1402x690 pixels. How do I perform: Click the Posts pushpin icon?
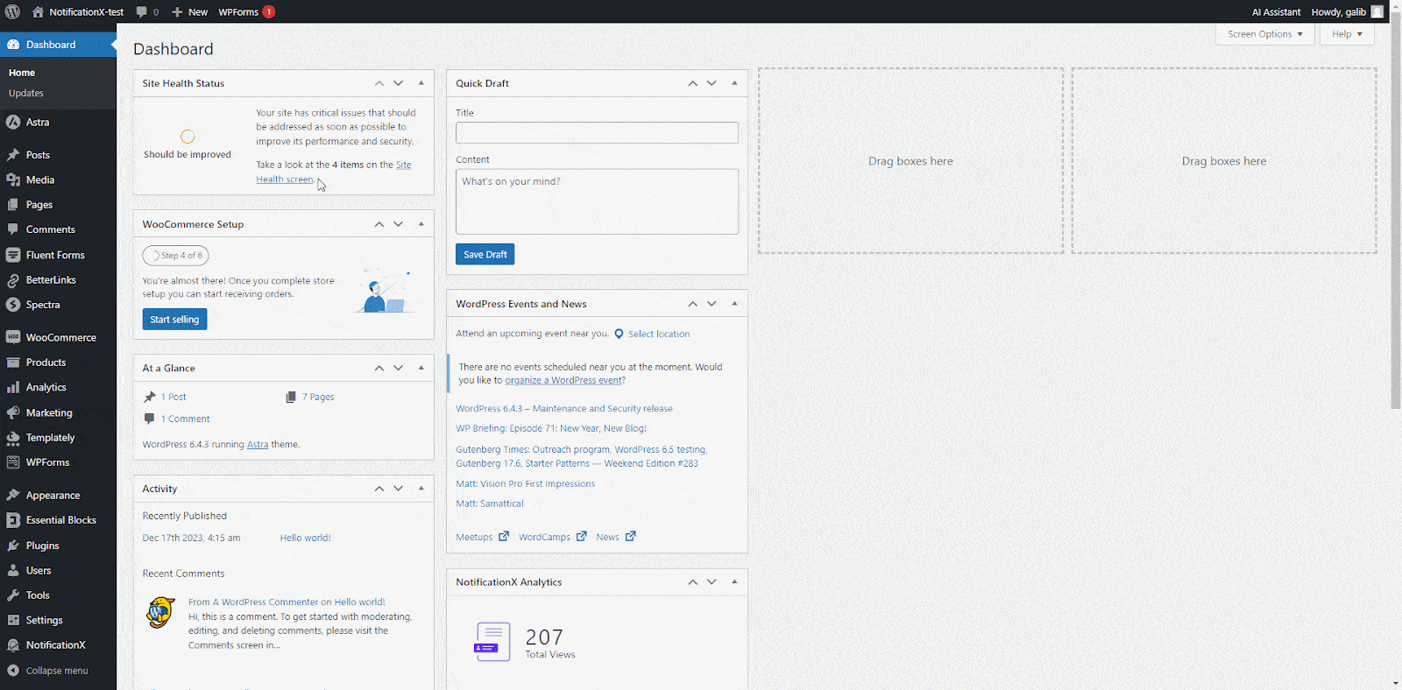(x=13, y=155)
